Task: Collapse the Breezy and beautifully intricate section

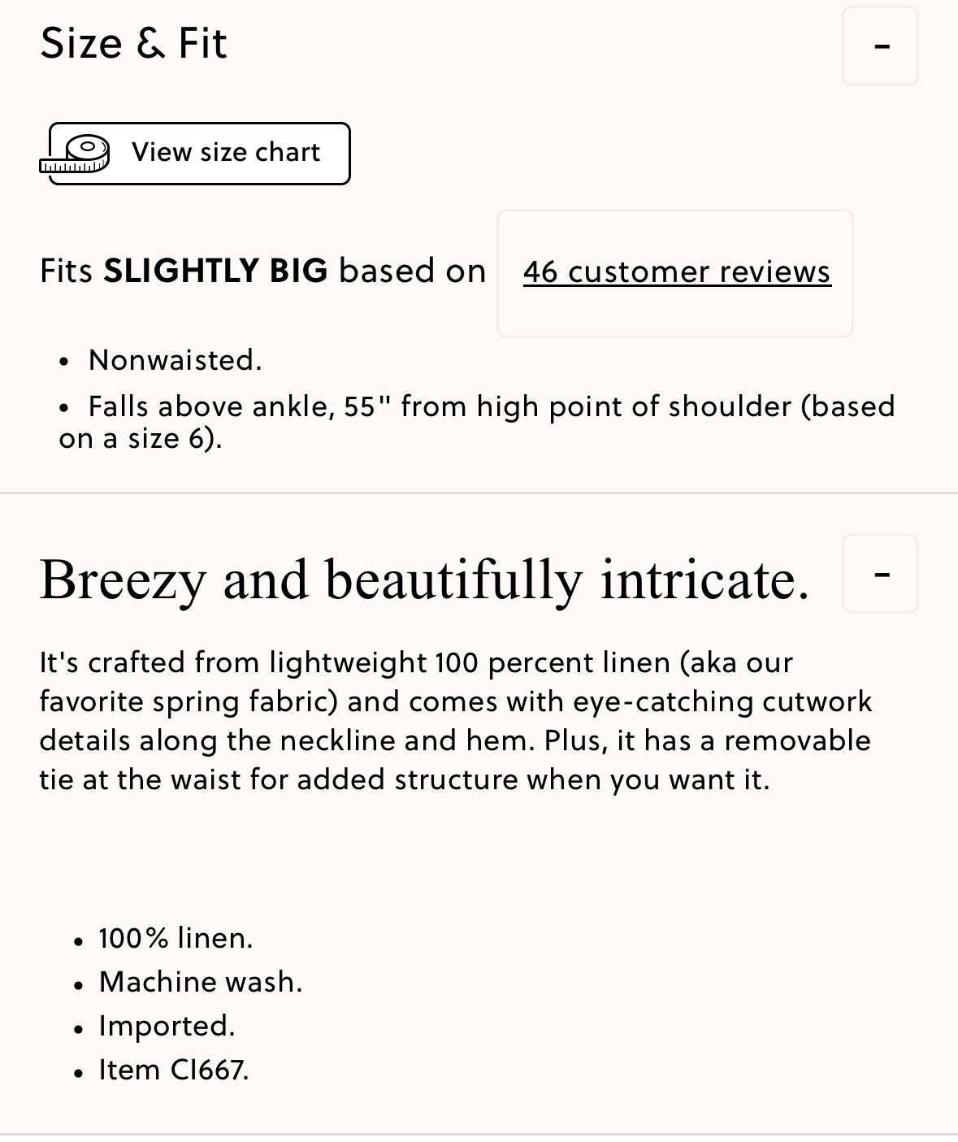Action: 880,574
